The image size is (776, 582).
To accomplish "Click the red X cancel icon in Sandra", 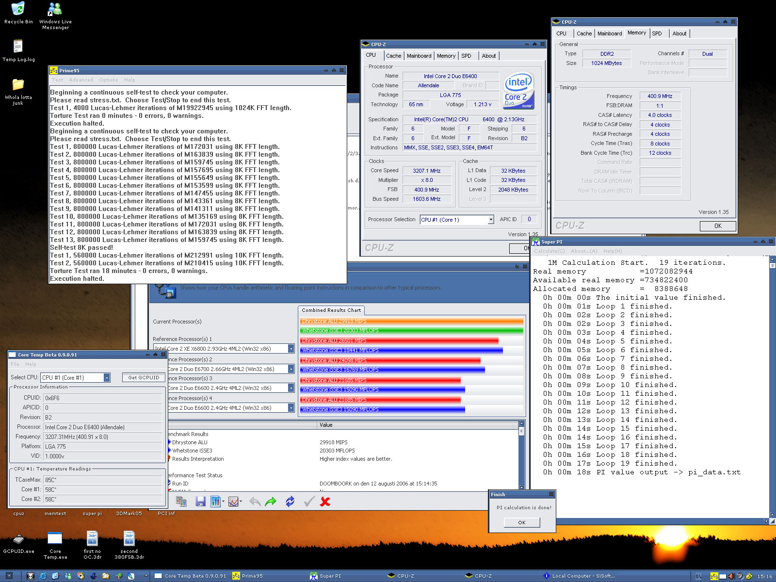I will click(x=325, y=501).
